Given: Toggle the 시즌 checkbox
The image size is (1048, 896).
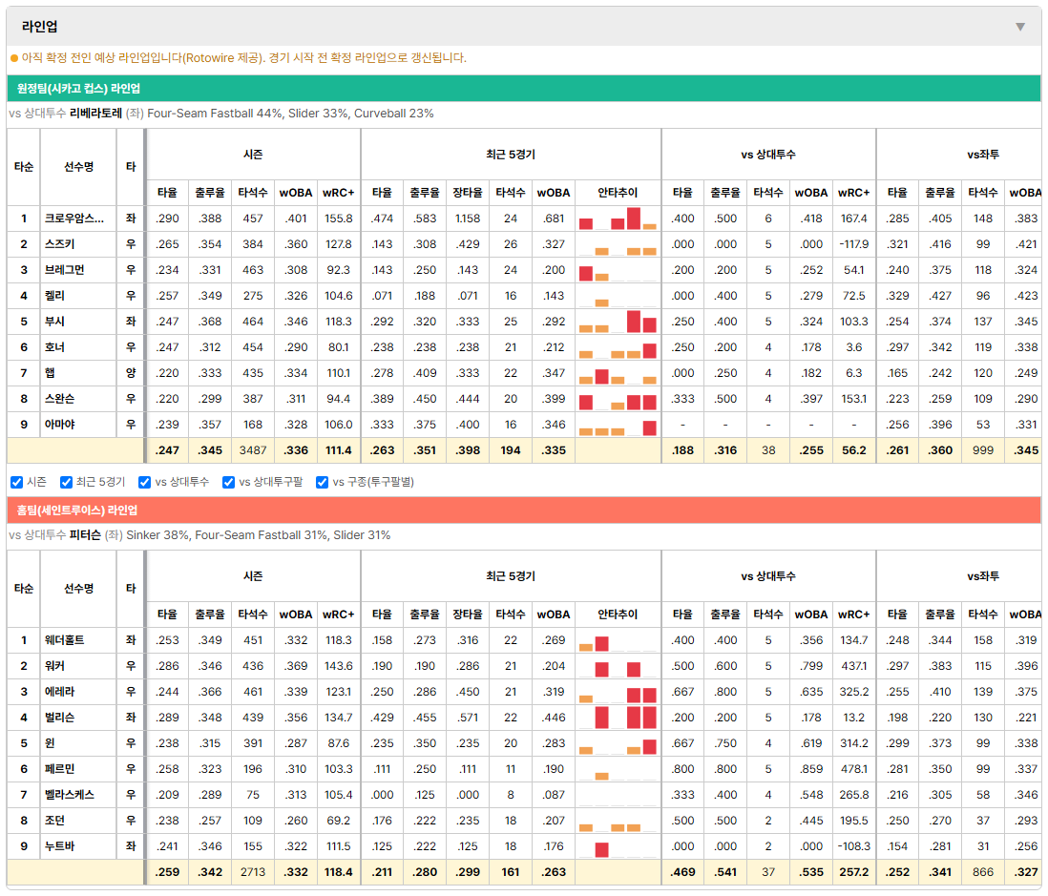Looking at the screenshot, I should 17,483.
